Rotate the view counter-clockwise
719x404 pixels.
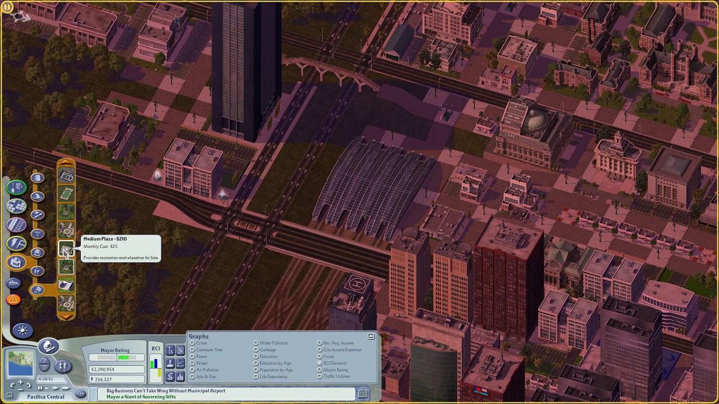tap(13, 385)
